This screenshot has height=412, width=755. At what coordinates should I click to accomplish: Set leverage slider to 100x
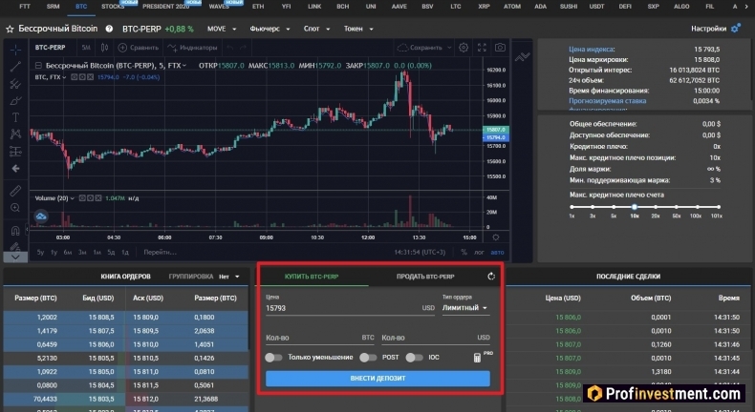point(698,207)
